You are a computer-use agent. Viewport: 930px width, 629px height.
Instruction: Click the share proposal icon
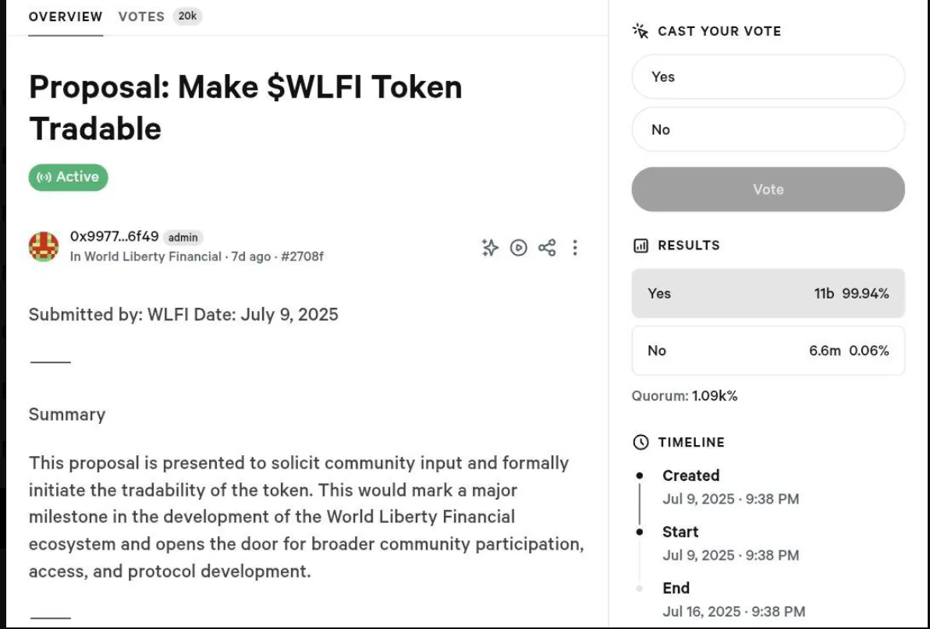pyautogui.click(x=547, y=248)
